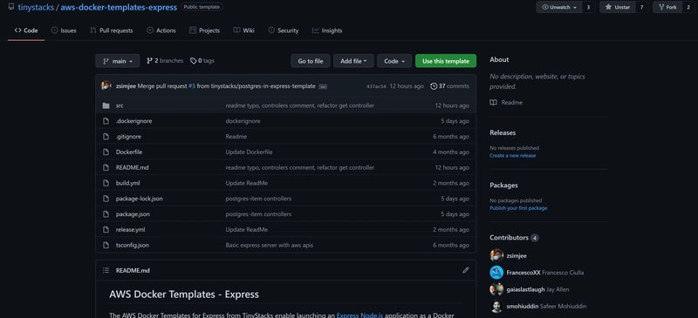
Task: Expand the Add file dropdown
Action: [x=353, y=61]
